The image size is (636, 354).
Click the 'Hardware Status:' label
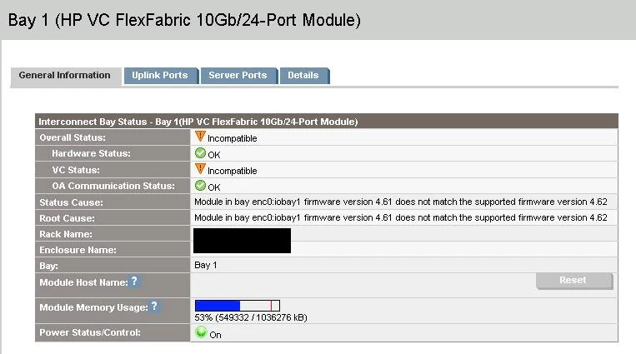coord(91,154)
